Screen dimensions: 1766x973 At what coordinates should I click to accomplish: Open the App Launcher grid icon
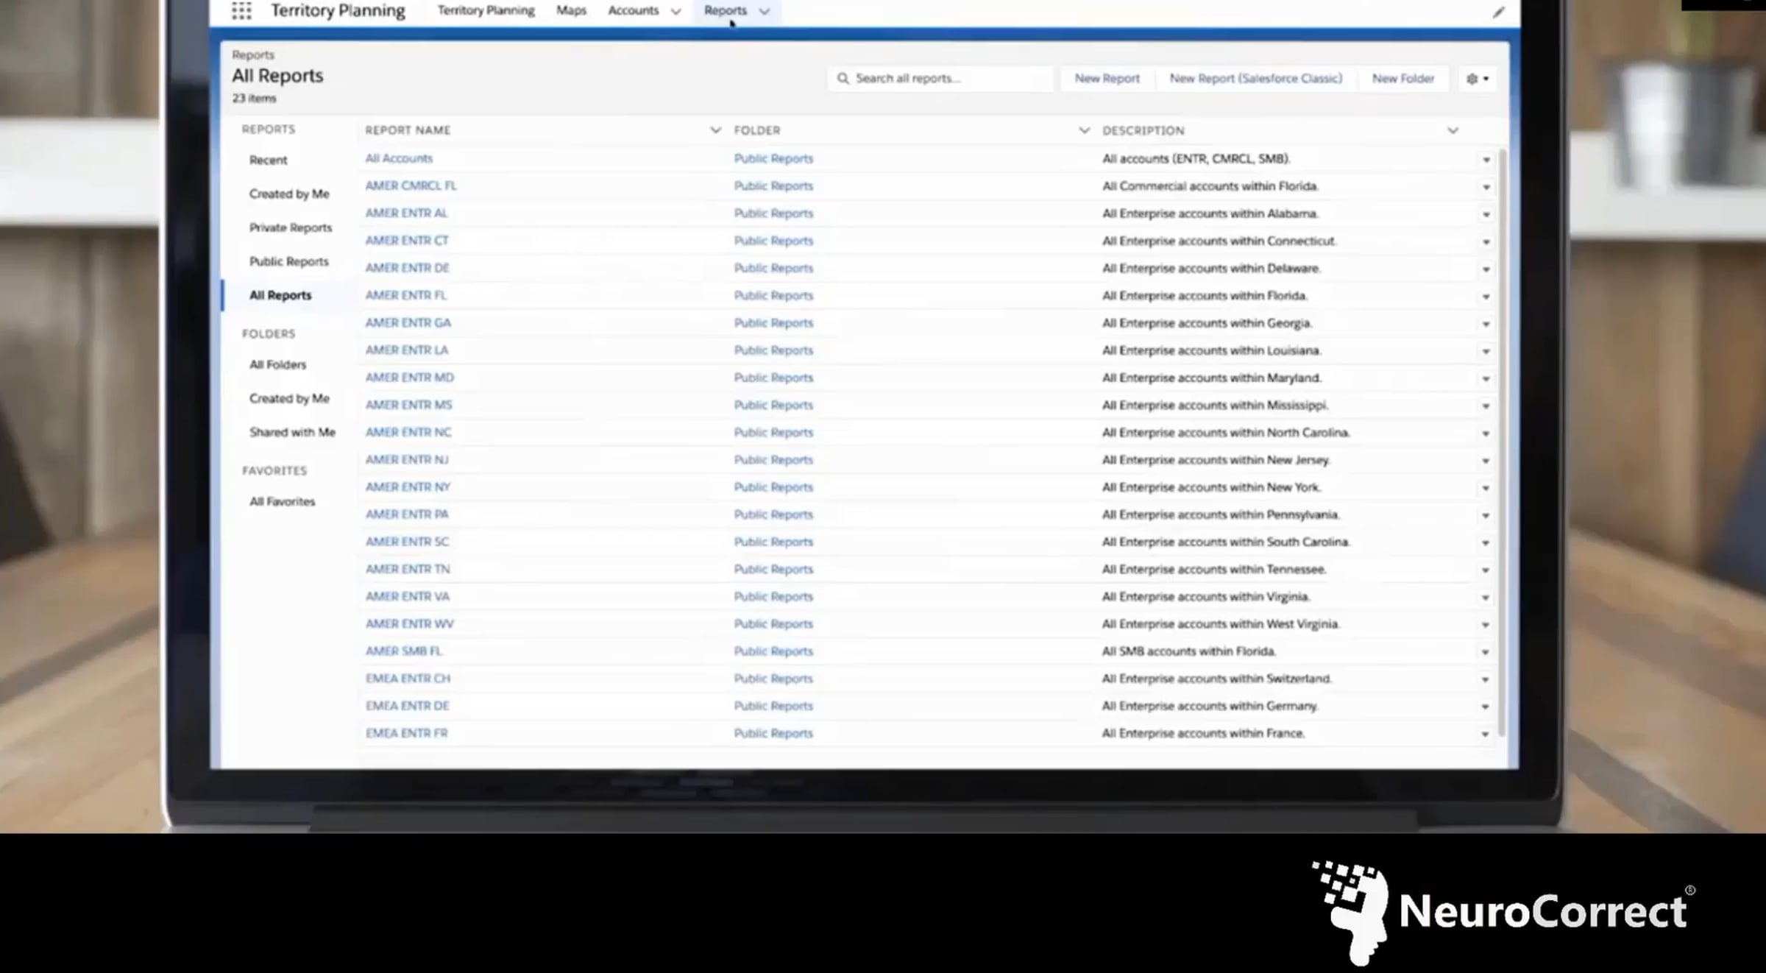pos(241,10)
